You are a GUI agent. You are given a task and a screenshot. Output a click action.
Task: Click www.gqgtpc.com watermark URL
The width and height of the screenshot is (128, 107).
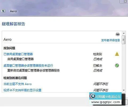[x=106, y=102]
